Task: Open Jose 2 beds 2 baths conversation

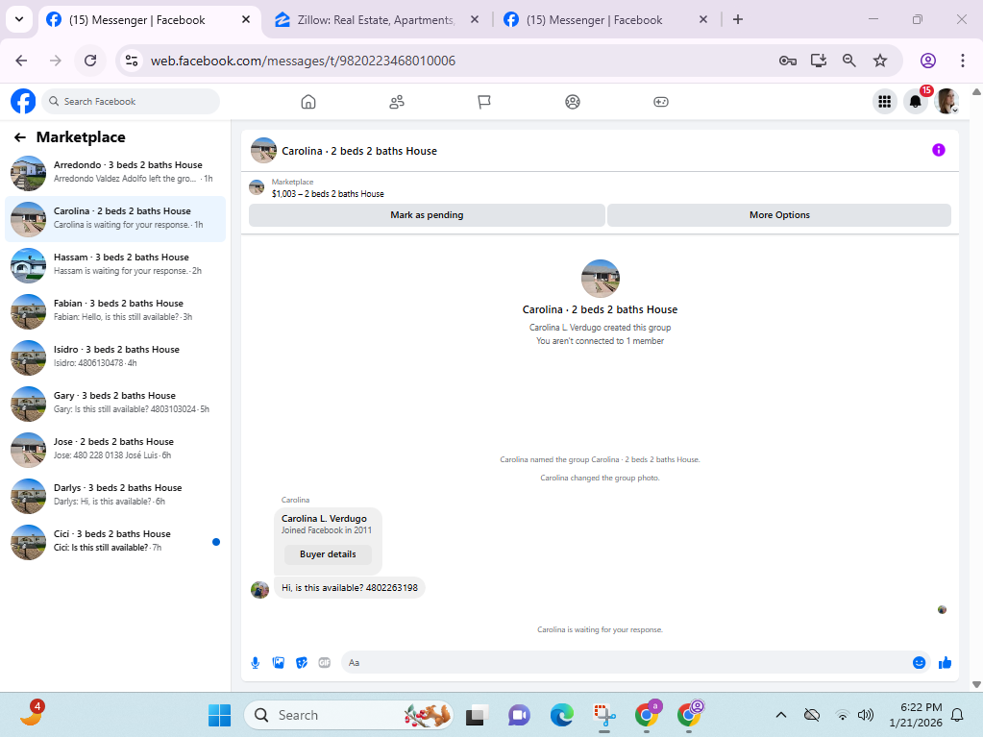Action: tap(115, 450)
